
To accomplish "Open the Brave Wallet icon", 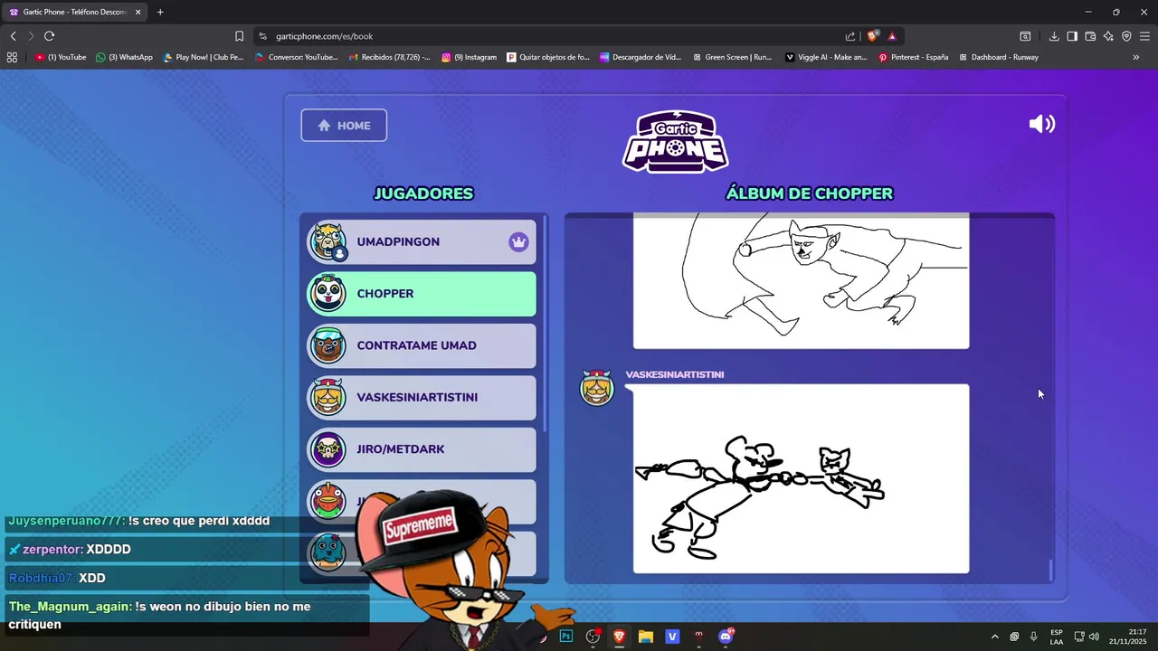I will [1090, 36].
